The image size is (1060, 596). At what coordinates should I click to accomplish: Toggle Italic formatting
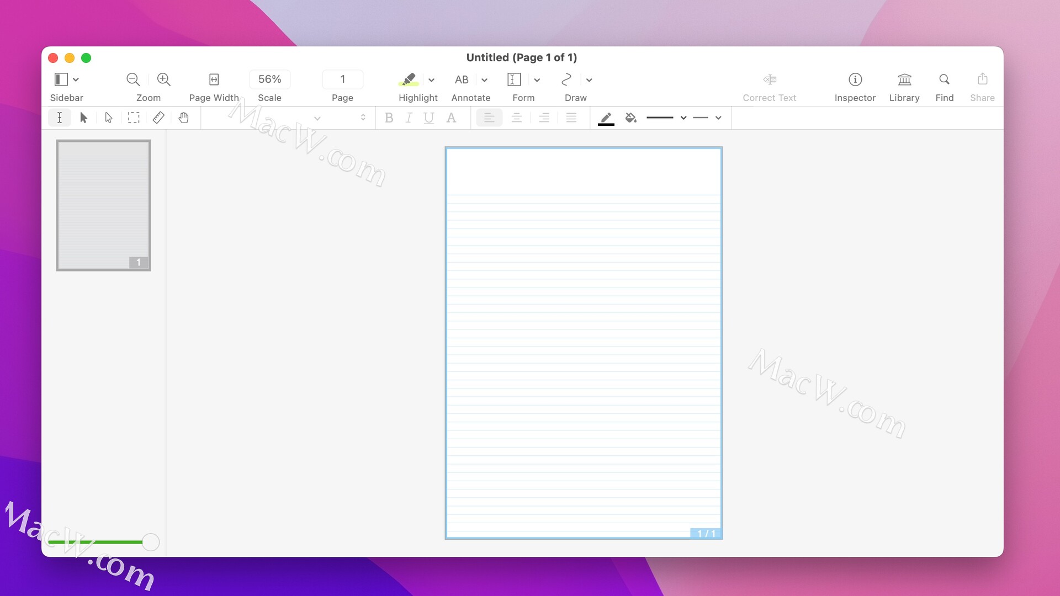tap(409, 118)
